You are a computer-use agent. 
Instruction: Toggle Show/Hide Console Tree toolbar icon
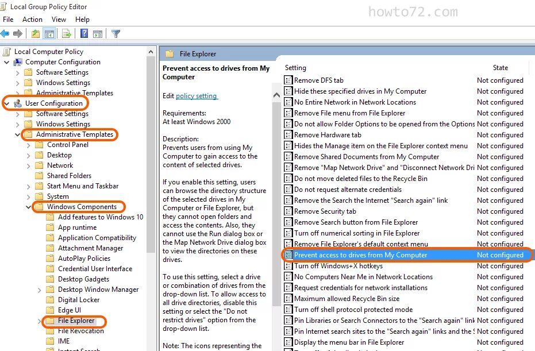point(49,33)
